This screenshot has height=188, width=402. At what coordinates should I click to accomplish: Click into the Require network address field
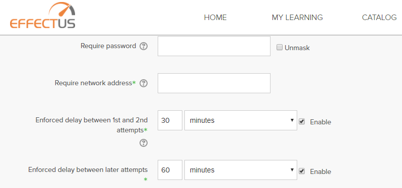214,83
